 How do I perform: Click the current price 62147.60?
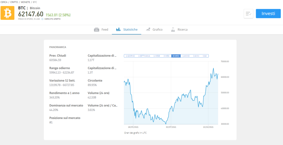pyautogui.click(x=31, y=14)
